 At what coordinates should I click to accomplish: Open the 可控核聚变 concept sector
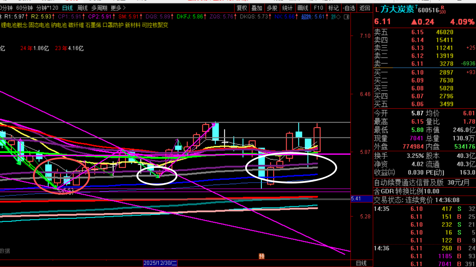tap(155, 25)
